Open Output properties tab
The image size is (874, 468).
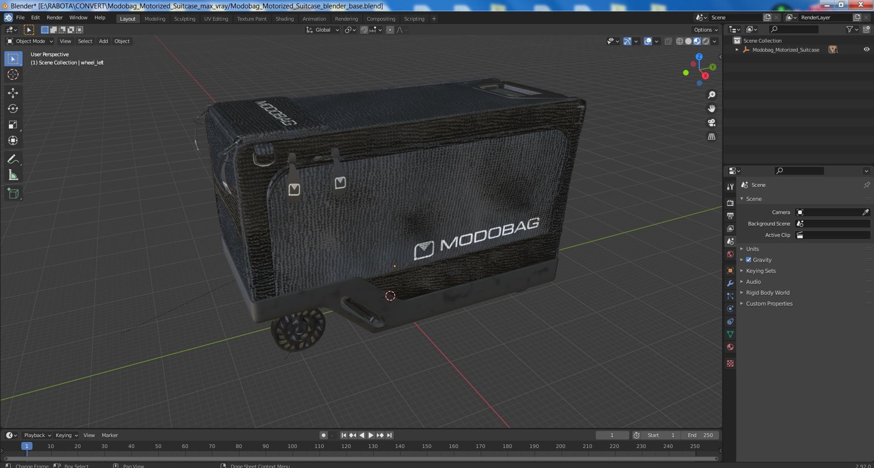730,216
